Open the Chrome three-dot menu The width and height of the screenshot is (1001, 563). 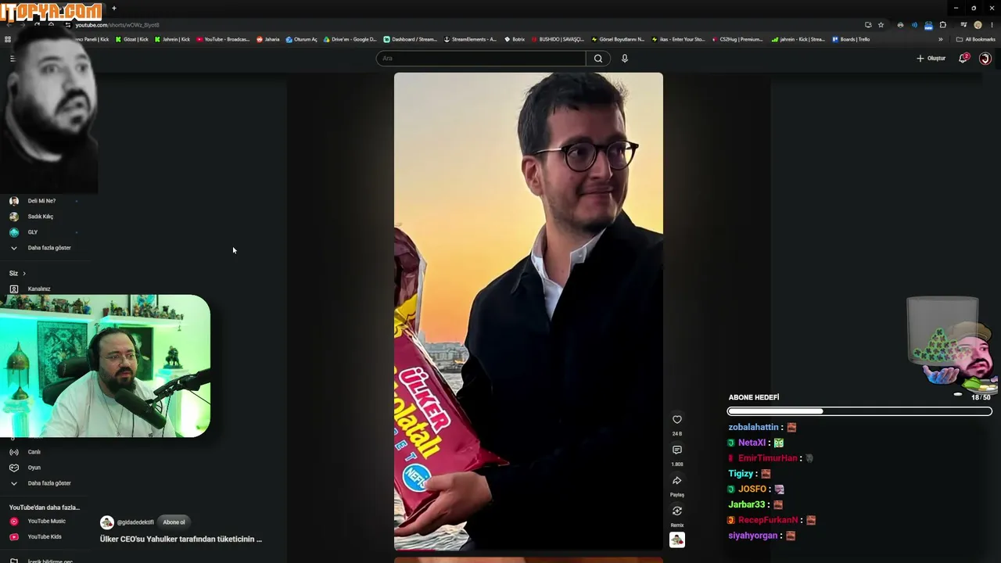[992, 25]
